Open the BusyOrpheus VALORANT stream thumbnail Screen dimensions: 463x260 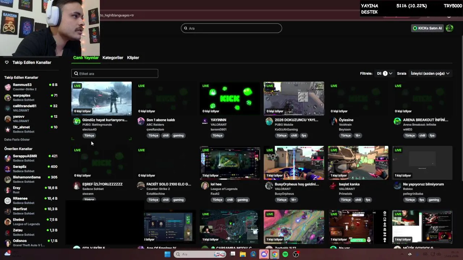[x=294, y=162]
